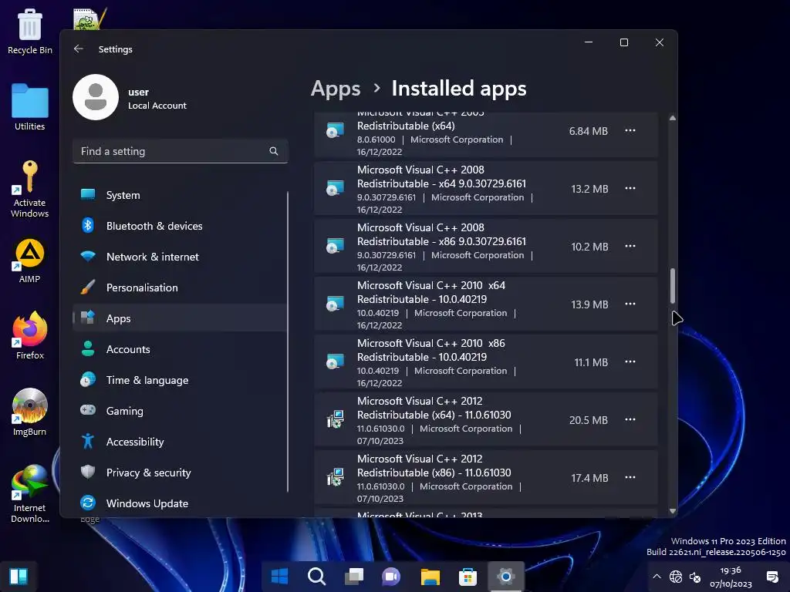
Task: Click the "Microsoft Visual C++ 2012 Redistributable (x64) - 11.0.61030" entry
Action: (x=486, y=420)
